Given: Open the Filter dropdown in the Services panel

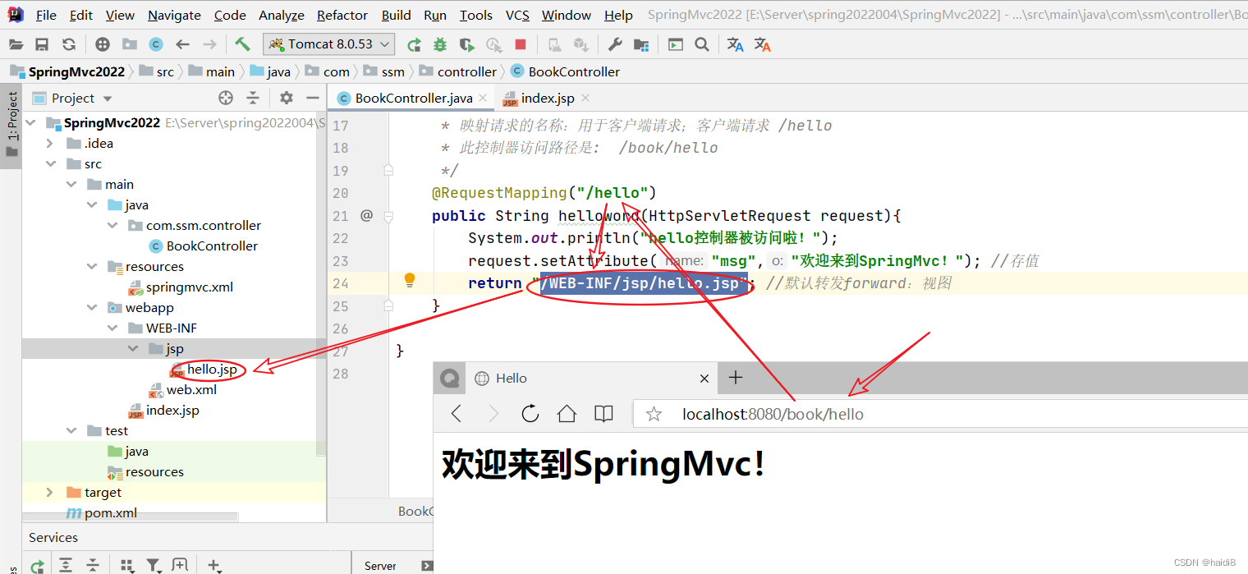Looking at the screenshot, I should tap(154, 565).
